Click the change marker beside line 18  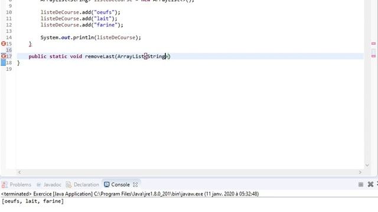(4, 62)
